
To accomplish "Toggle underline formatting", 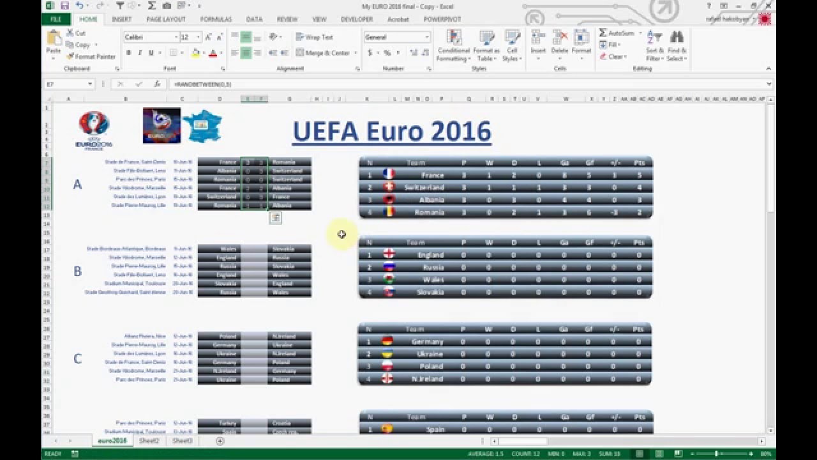I will pos(151,53).
